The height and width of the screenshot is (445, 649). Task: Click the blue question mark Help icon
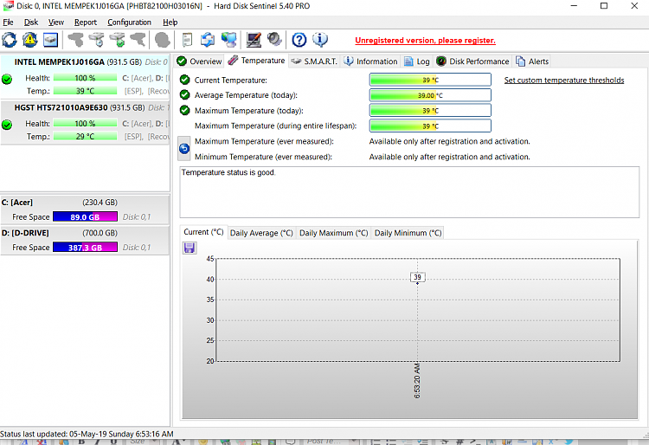click(299, 40)
